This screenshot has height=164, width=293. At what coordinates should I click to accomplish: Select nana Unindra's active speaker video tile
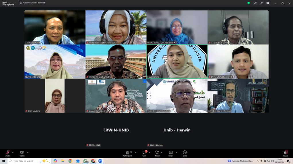coord(177,61)
